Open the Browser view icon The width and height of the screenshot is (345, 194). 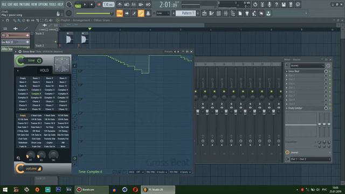(x=233, y=13)
